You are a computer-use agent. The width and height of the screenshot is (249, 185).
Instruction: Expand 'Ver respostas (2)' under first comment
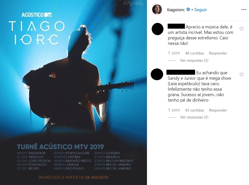(x=194, y=61)
